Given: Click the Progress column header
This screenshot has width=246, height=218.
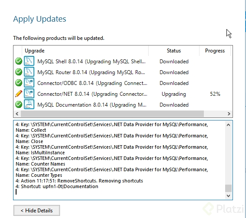Looking at the screenshot, I should [215, 51].
